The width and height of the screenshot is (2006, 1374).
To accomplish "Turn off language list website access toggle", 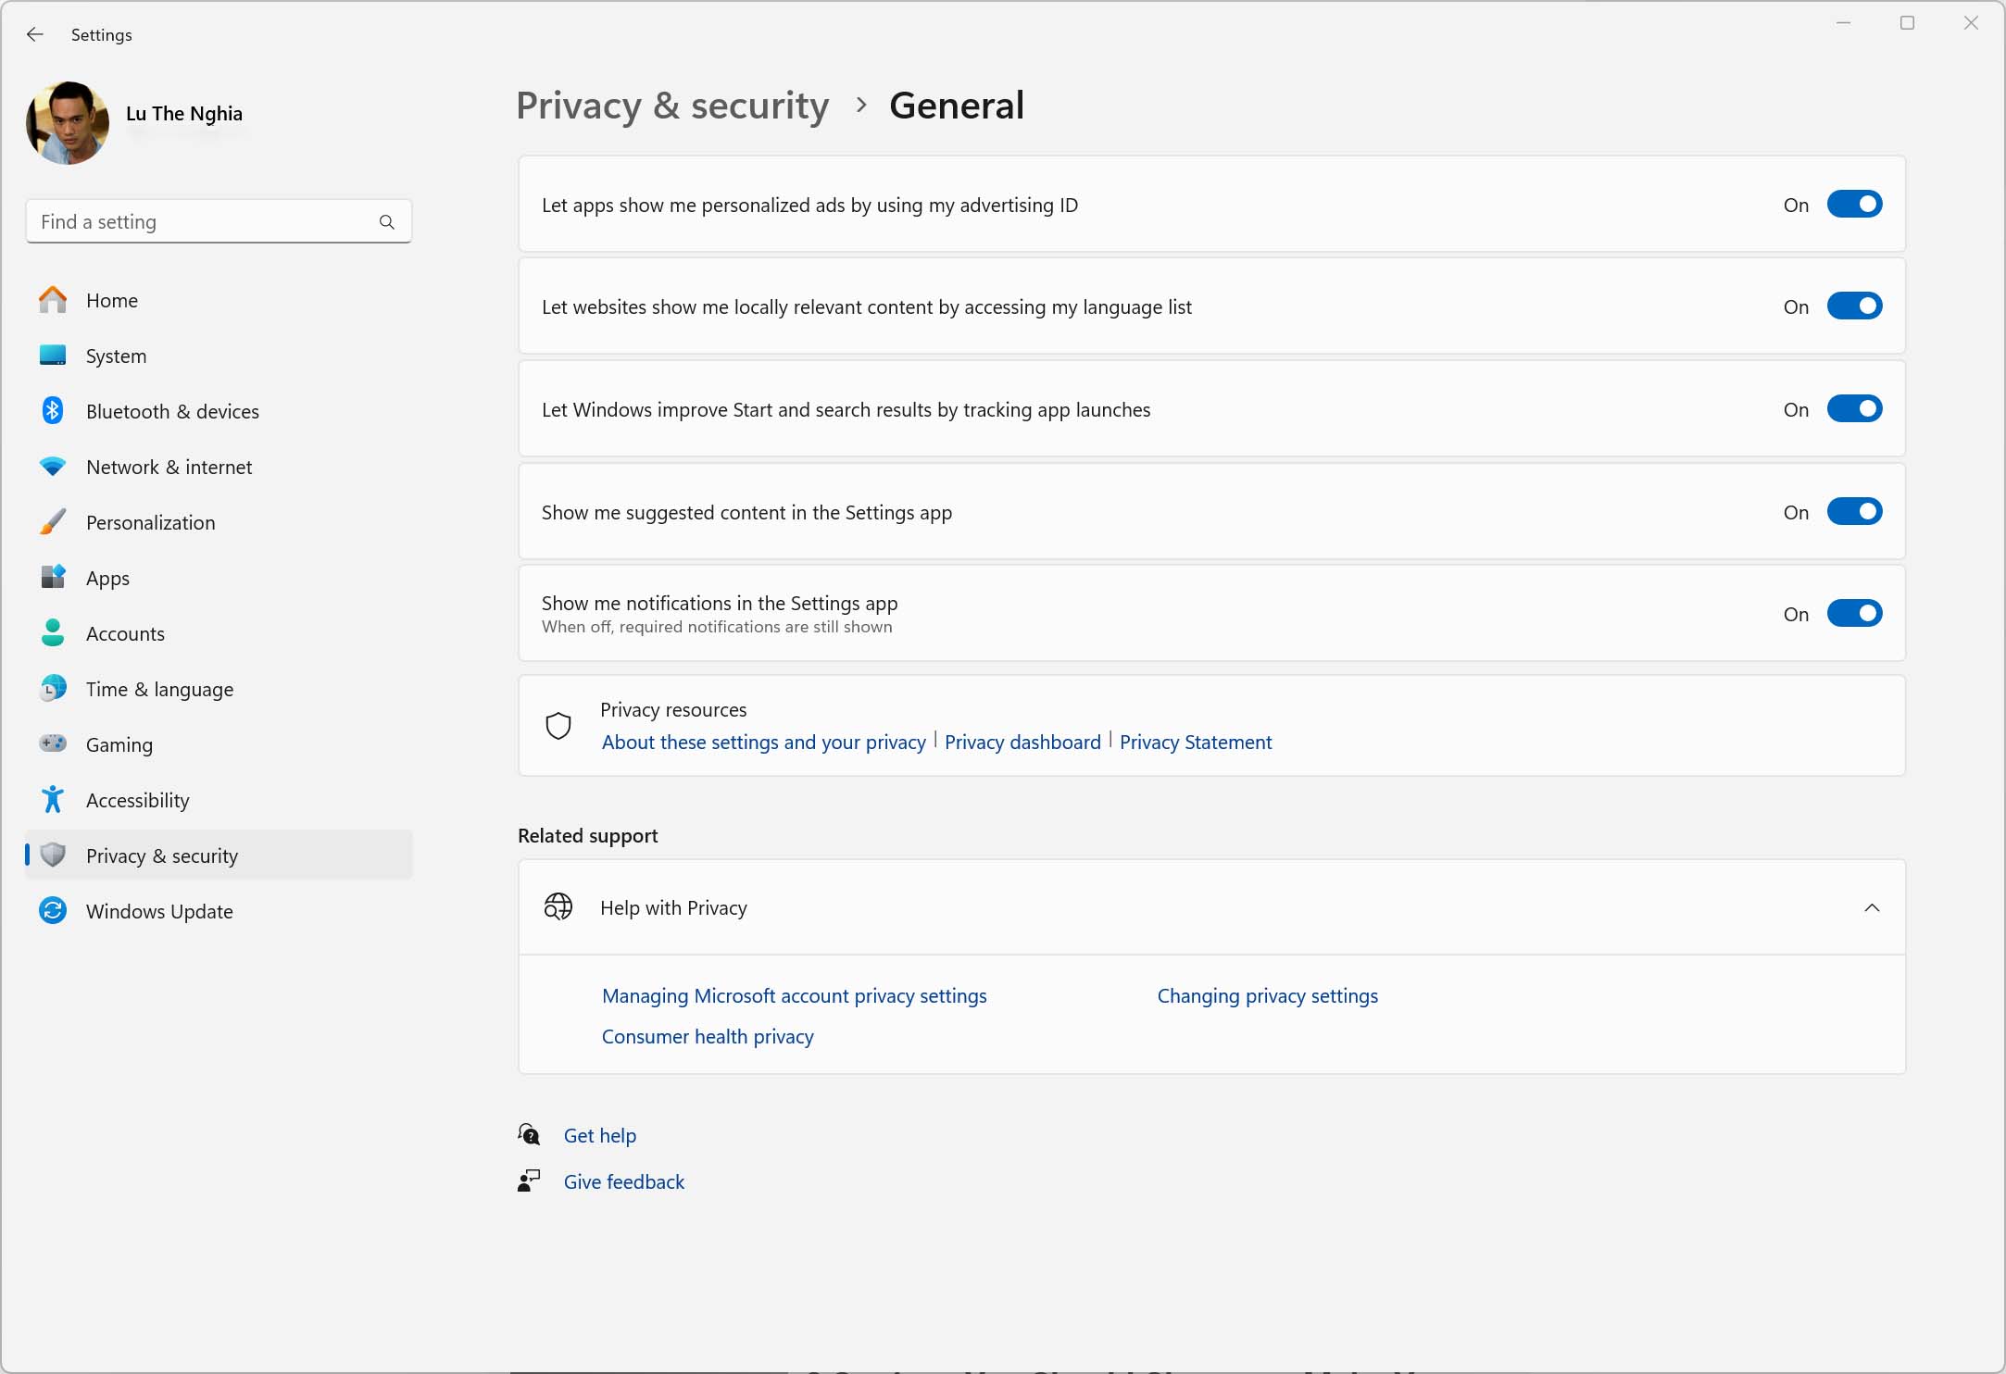I will [x=1854, y=306].
